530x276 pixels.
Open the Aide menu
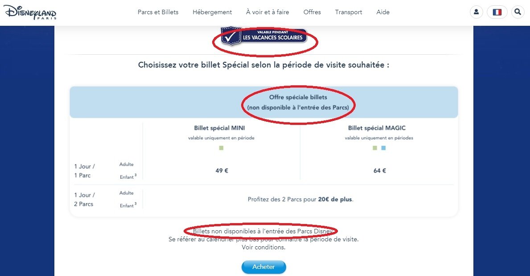(x=383, y=12)
